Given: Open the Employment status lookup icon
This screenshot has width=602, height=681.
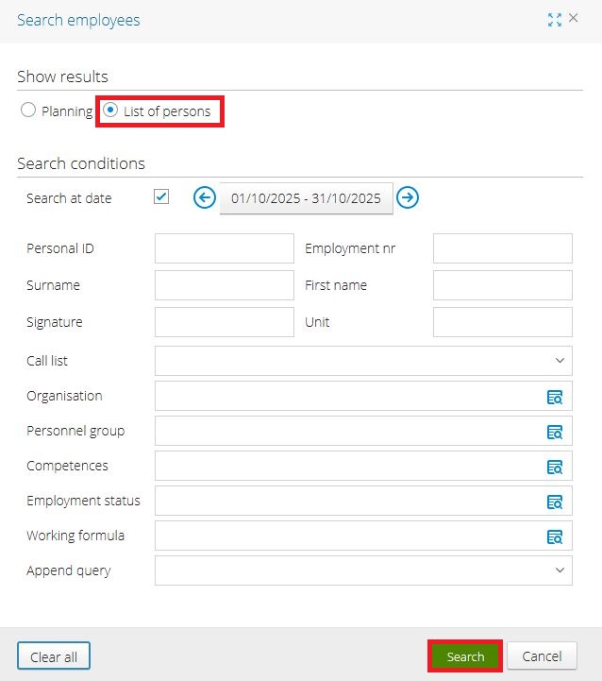Looking at the screenshot, I should tap(555, 502).
